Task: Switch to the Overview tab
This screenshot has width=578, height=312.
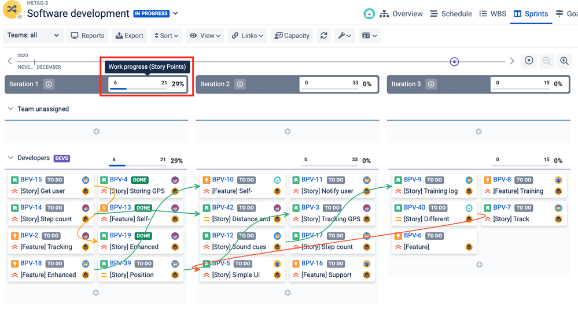Action: 401,14
